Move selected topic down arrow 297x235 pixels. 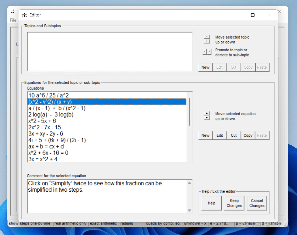click(207, 41)
